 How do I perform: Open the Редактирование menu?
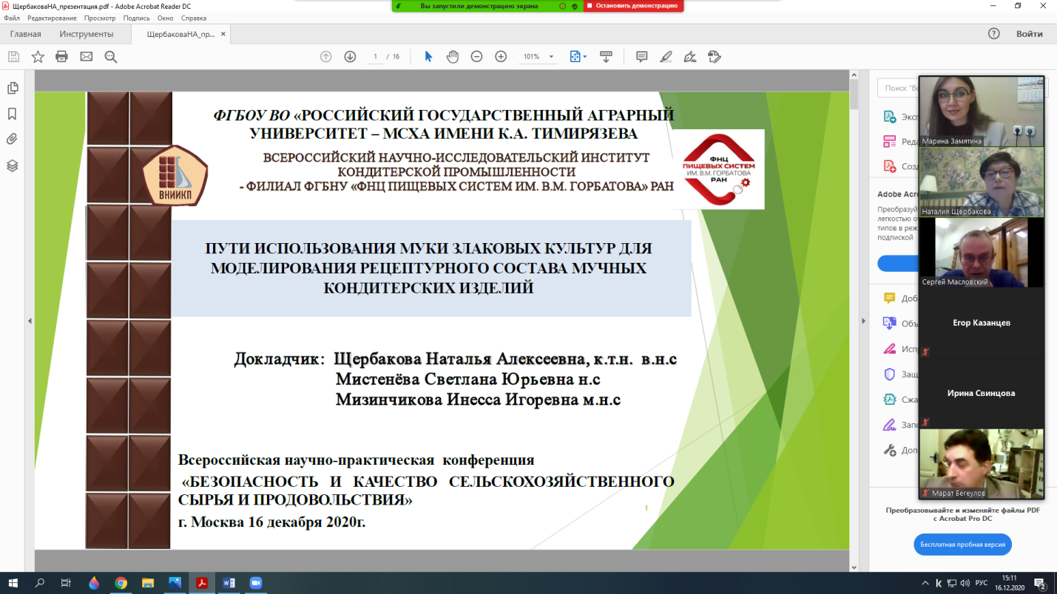(x=46, y=18)
